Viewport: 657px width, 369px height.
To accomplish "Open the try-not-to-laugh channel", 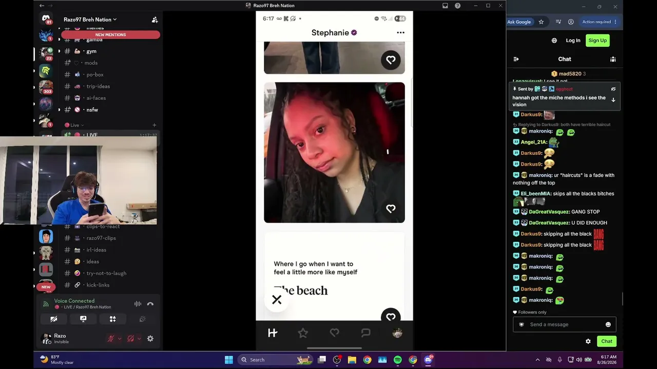I will click(x=110, y=274).
